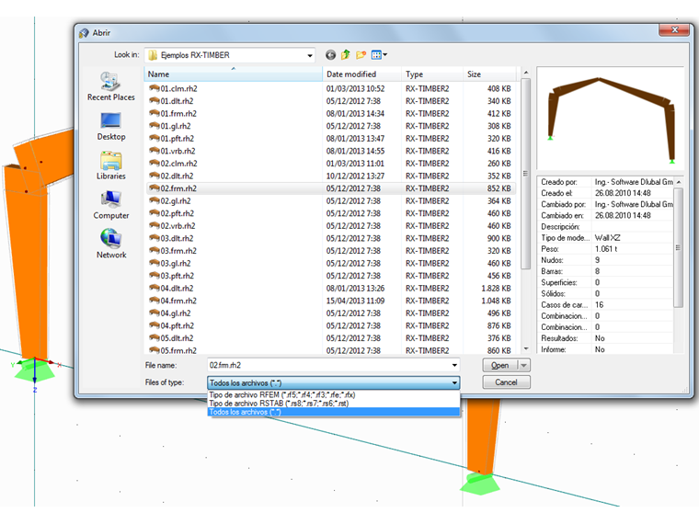Image resolution: width=699 pixels, height=524 pixels.
Task: Select file icon of 02.clm.rh2
Action: tap(155, 163)
